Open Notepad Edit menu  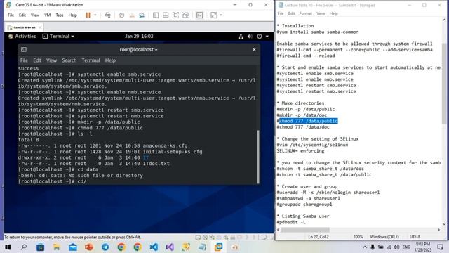pos(292,13)
